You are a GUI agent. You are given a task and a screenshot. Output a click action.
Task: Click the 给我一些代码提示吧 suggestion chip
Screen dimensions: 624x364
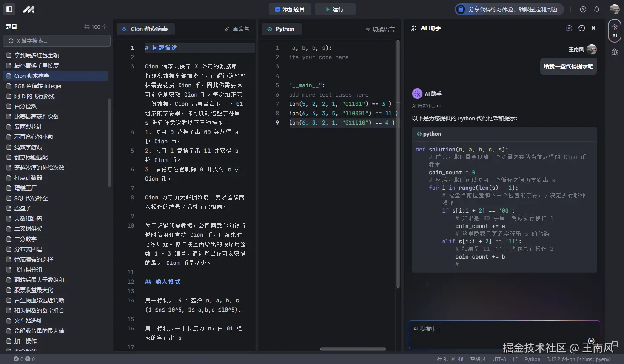point(568,66)
